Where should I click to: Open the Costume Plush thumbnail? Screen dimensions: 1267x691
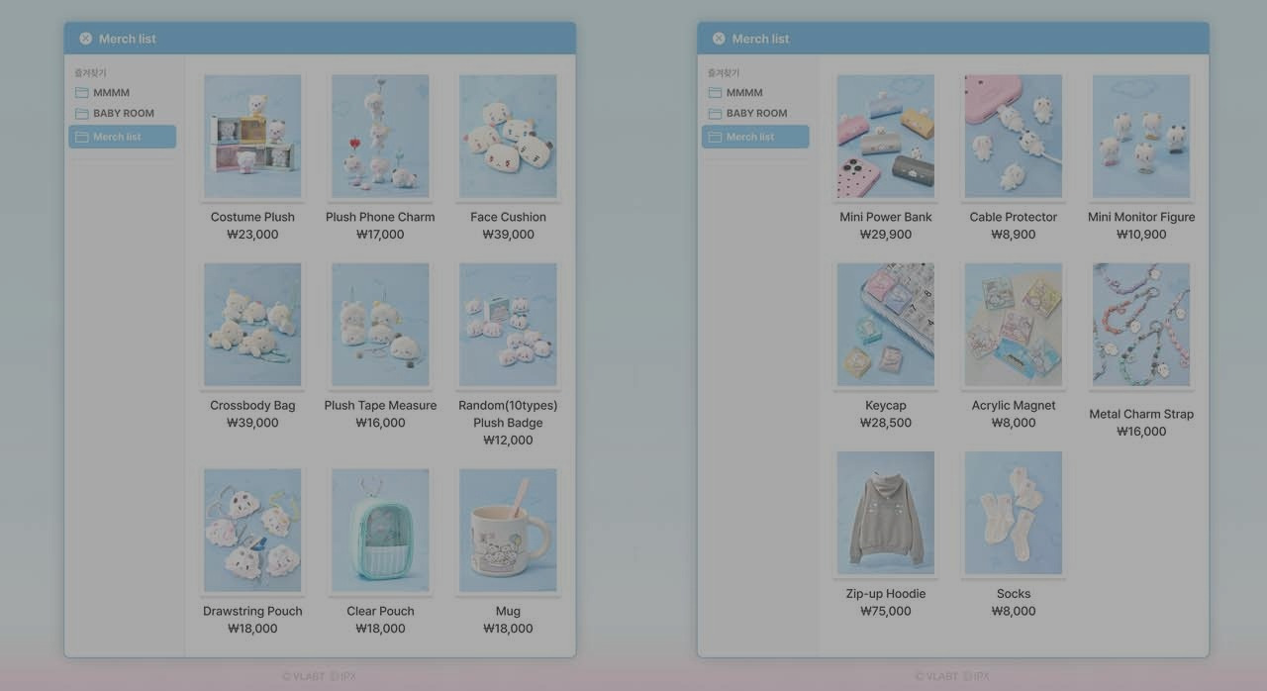(x=252, y=136)
